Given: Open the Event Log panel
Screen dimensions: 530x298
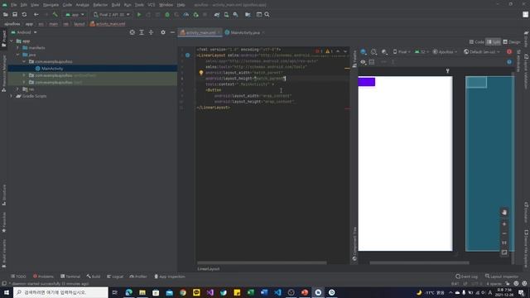Looking at the screenshot, I should tap(466, 276).
